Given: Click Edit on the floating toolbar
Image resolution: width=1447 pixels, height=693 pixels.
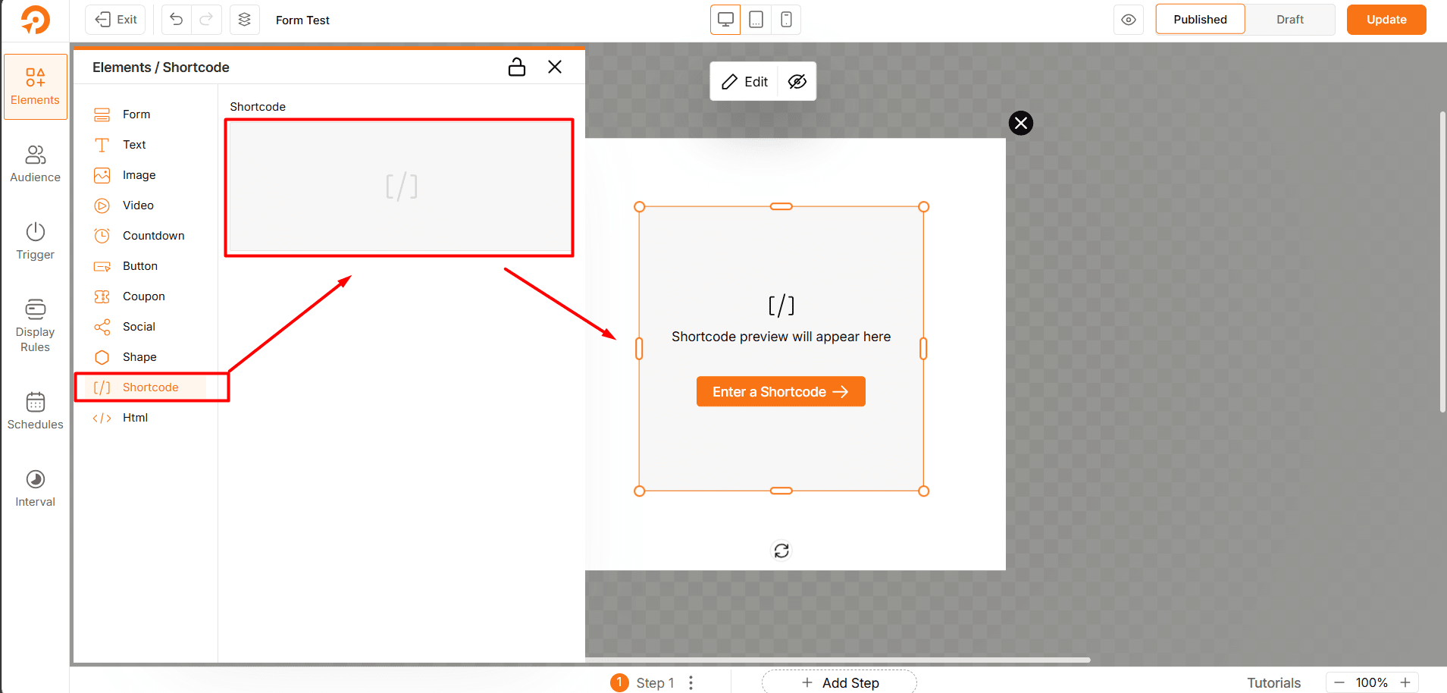Looking at the screenshot, I should click(x=744, y=82).
